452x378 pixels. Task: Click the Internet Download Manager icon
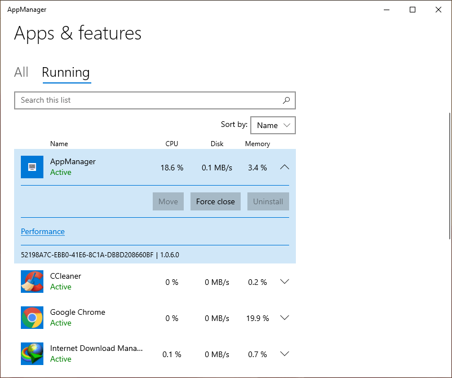32,354
